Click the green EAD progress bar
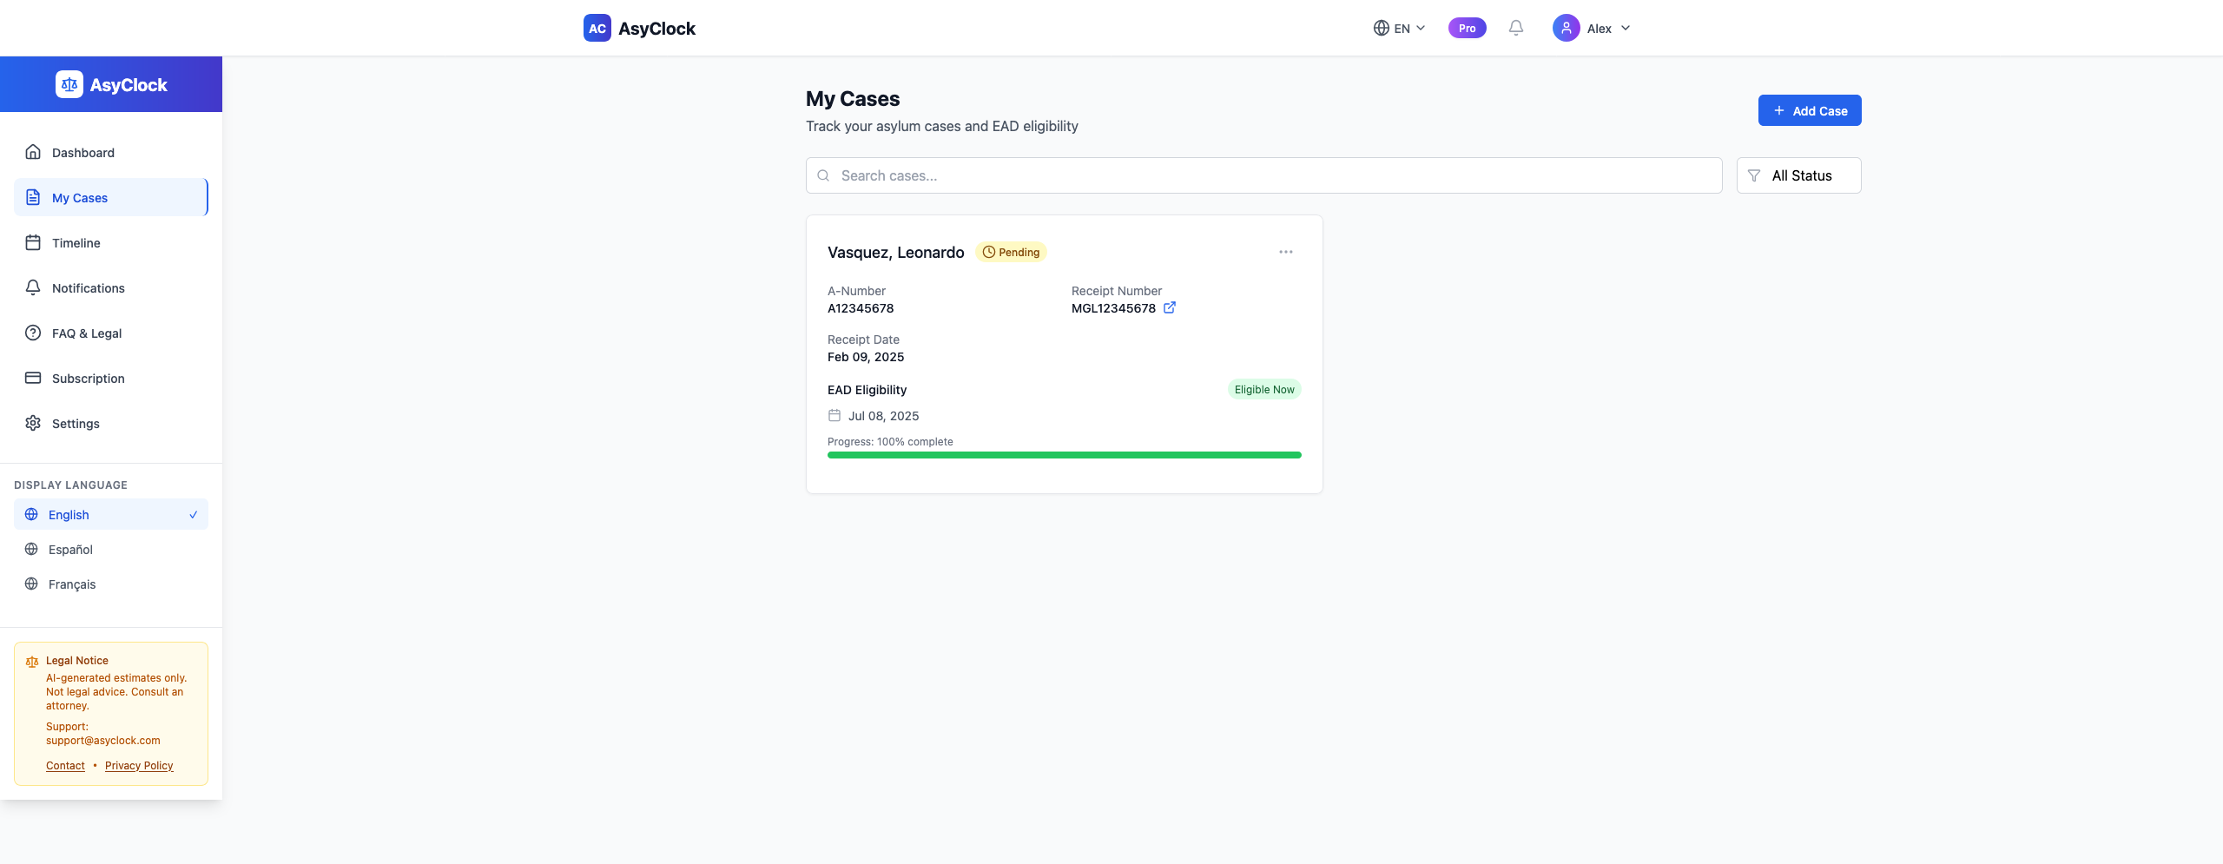 tap(1064, 455)
